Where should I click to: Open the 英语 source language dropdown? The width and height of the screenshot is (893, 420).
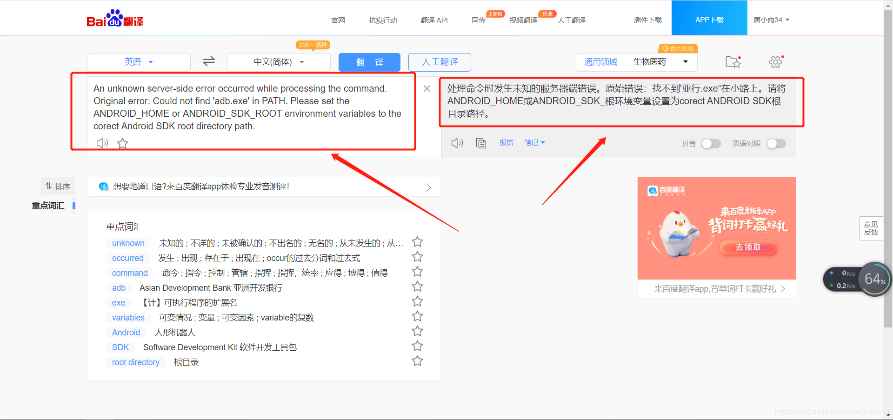coord(139,62)
